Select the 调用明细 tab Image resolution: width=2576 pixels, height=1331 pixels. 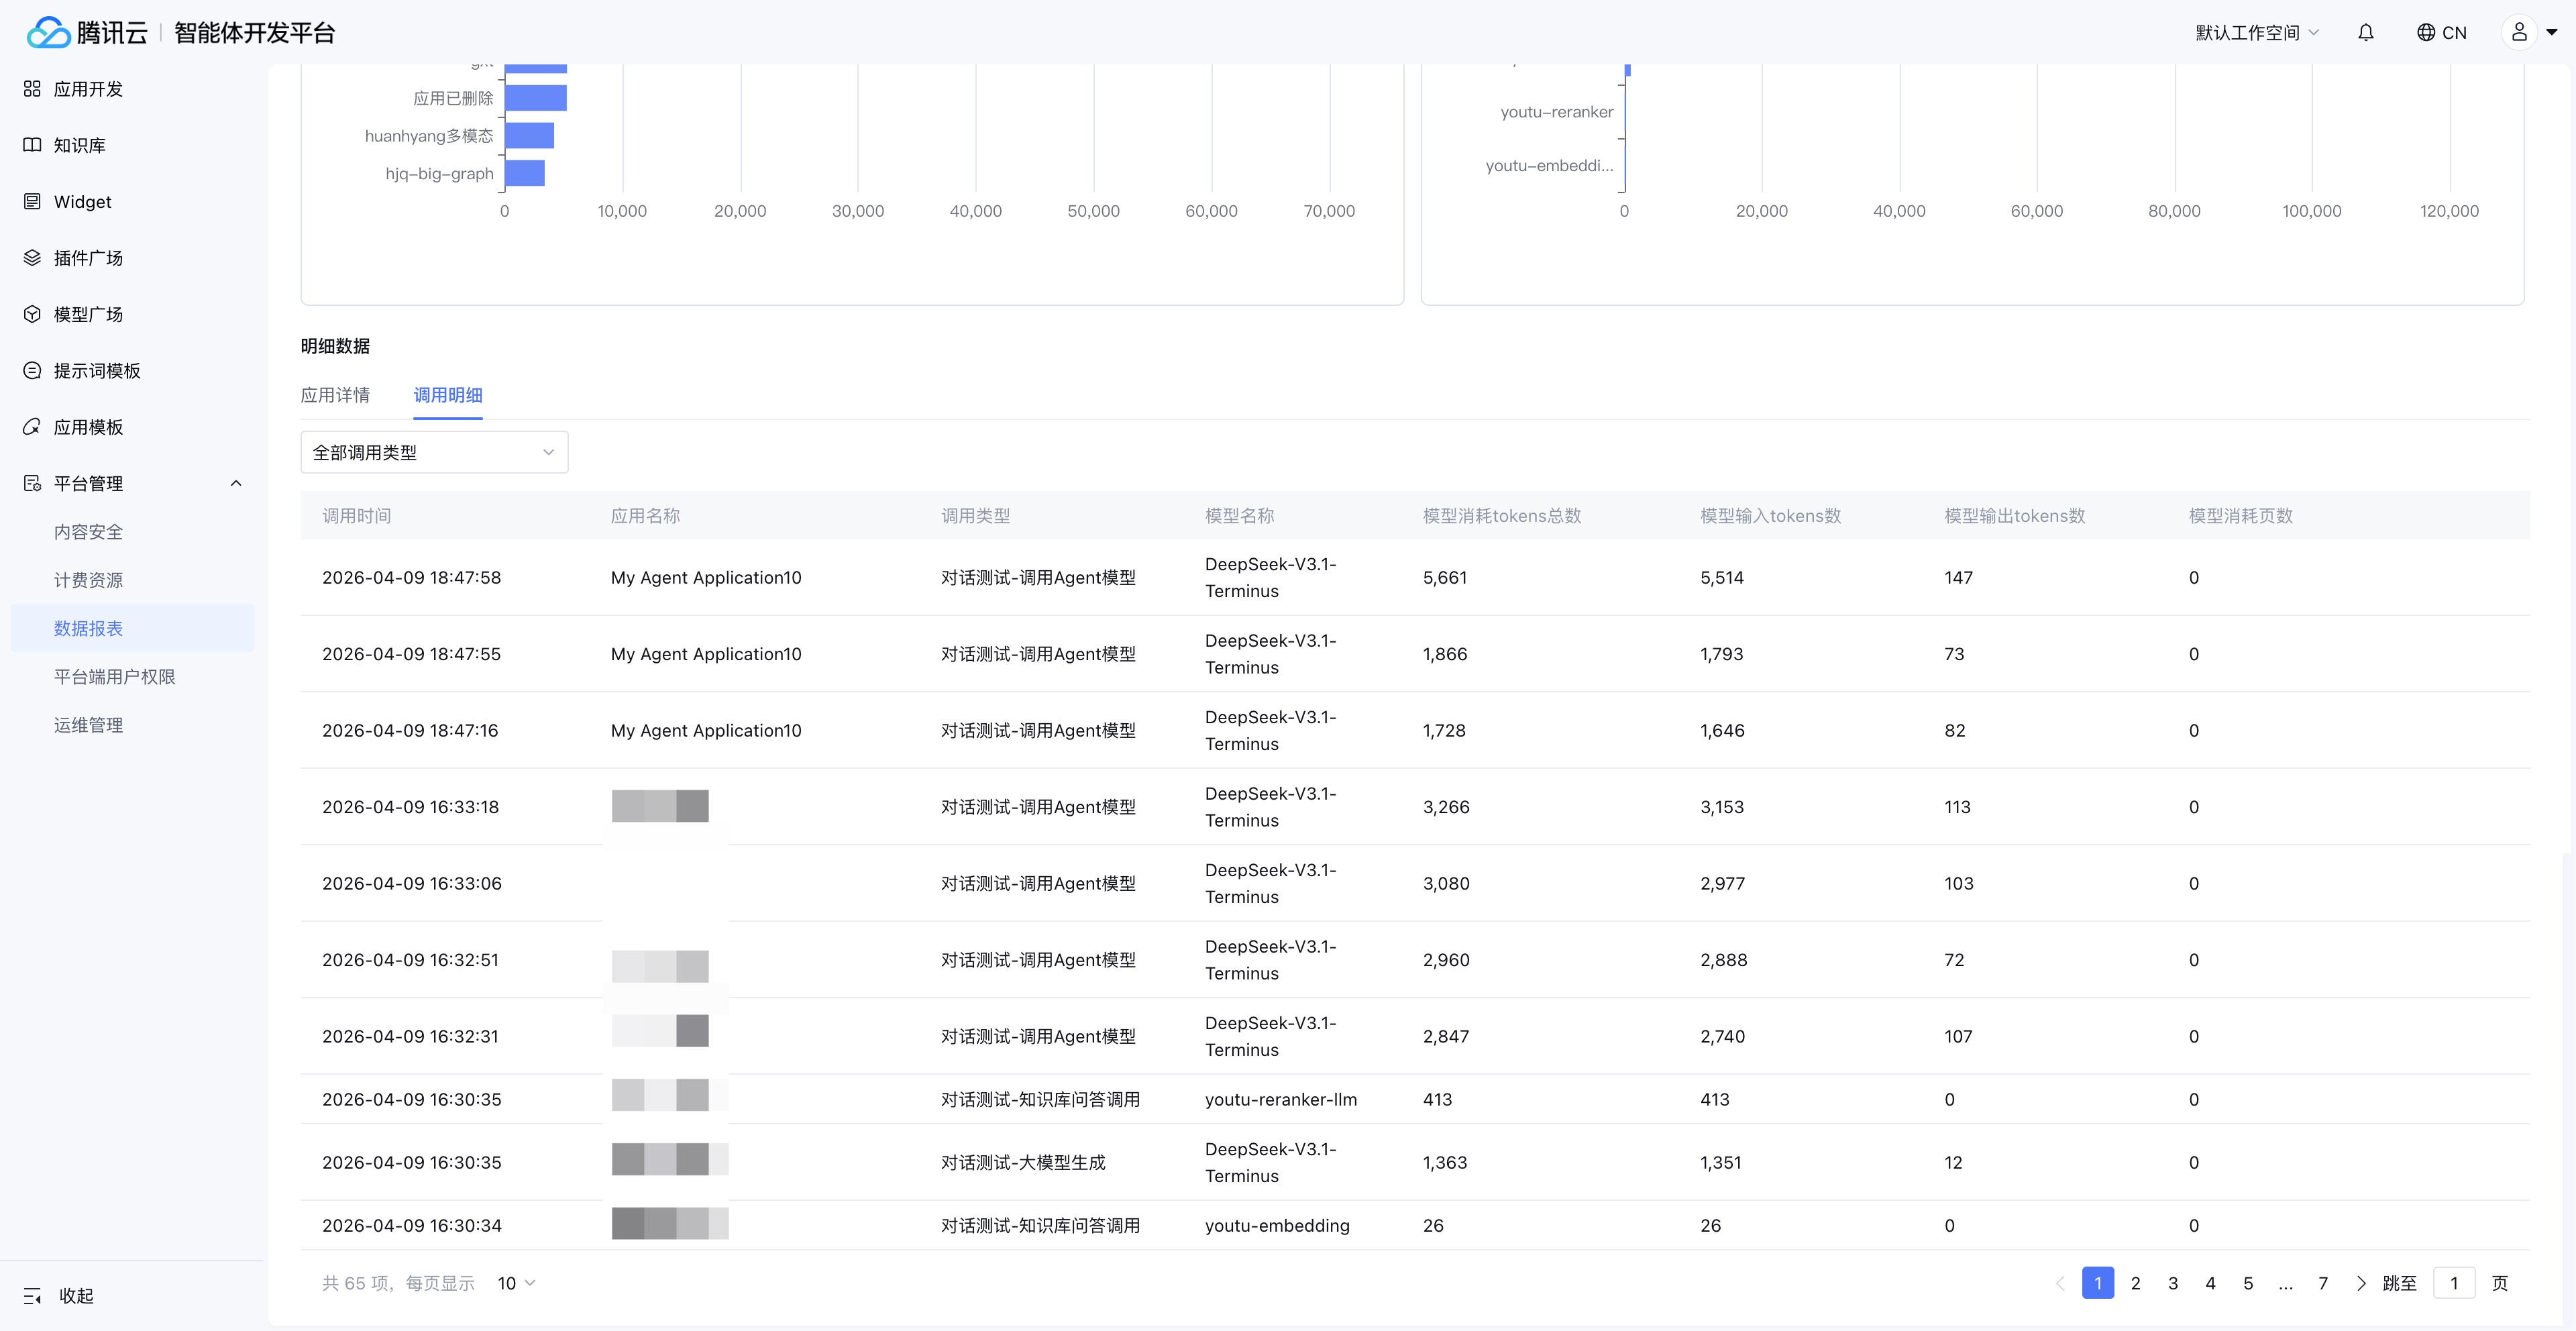(x=448, y=395)
